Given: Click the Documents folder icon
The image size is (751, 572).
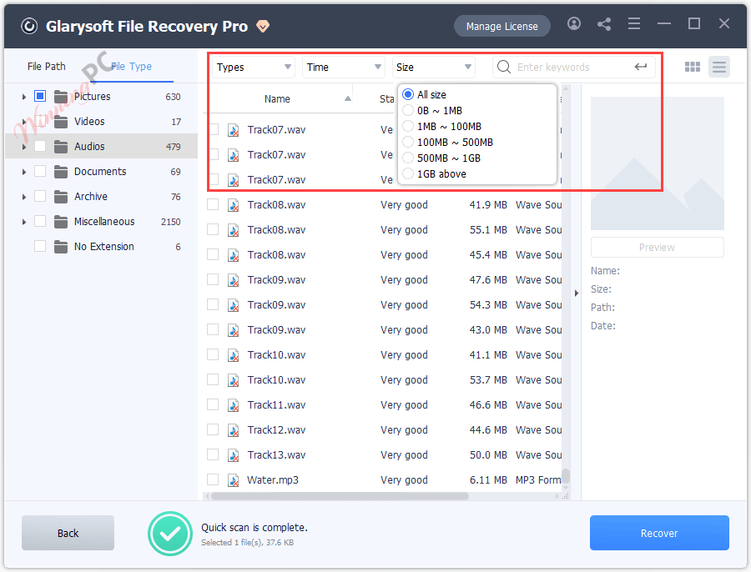Looking at the screenshot, I should (x=61, y=172).
